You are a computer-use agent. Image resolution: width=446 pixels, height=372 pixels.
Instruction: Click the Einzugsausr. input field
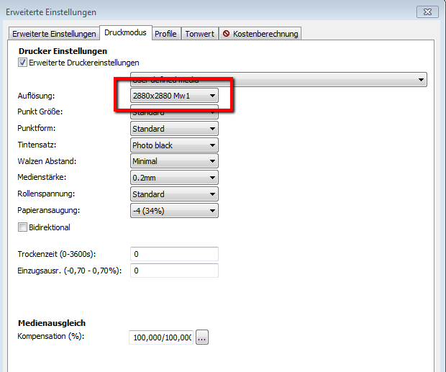click(174, 271)
